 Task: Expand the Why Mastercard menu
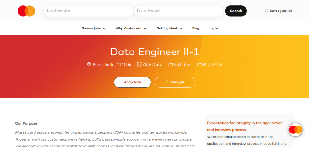click(131, 28)
